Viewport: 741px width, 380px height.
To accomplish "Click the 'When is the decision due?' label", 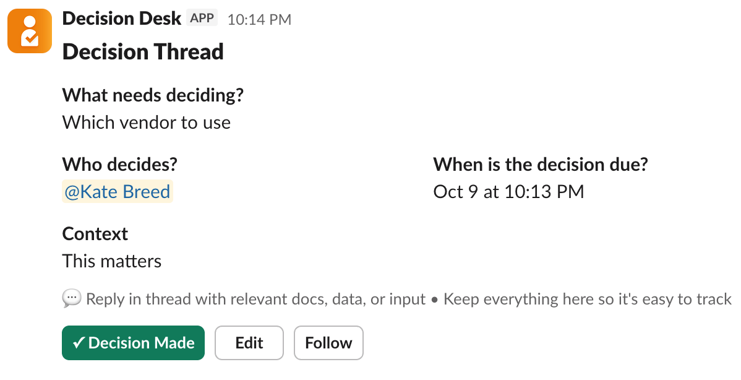I will point(540,165).
